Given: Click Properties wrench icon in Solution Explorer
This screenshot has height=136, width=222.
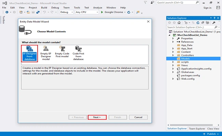Looking at the screenshot, I should tap(214, 23).
